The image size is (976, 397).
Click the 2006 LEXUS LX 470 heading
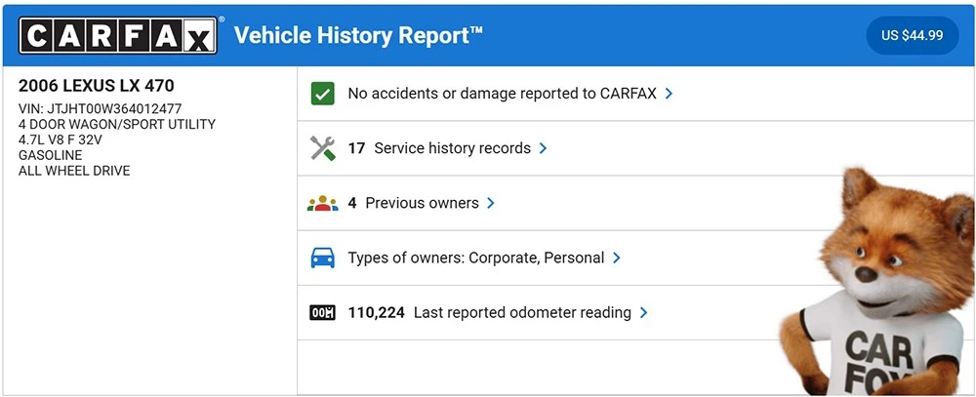click(x=97, y=86)
